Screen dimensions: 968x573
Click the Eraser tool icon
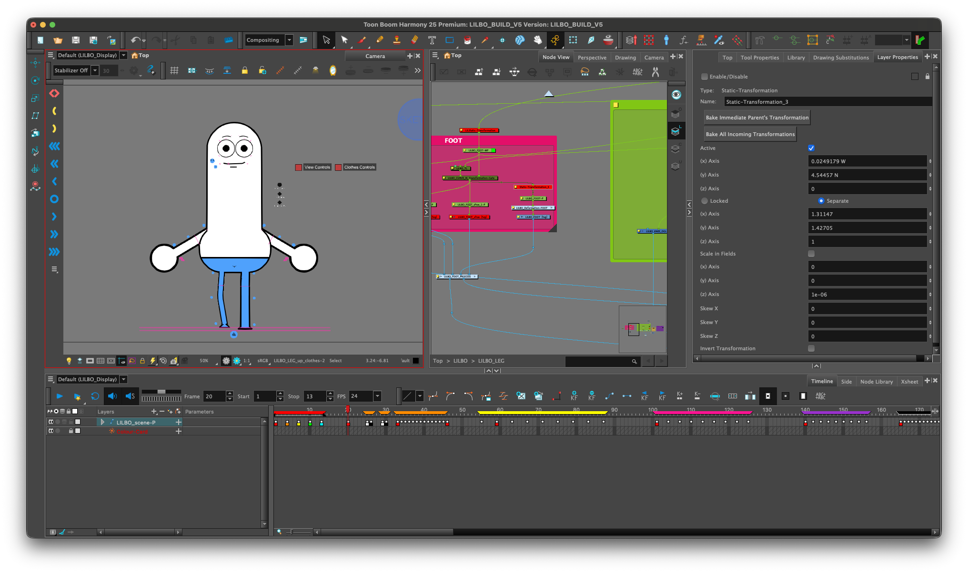tap(414, 40)
